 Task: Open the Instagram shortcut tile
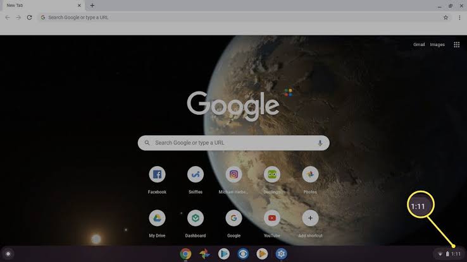pos(233,175)
